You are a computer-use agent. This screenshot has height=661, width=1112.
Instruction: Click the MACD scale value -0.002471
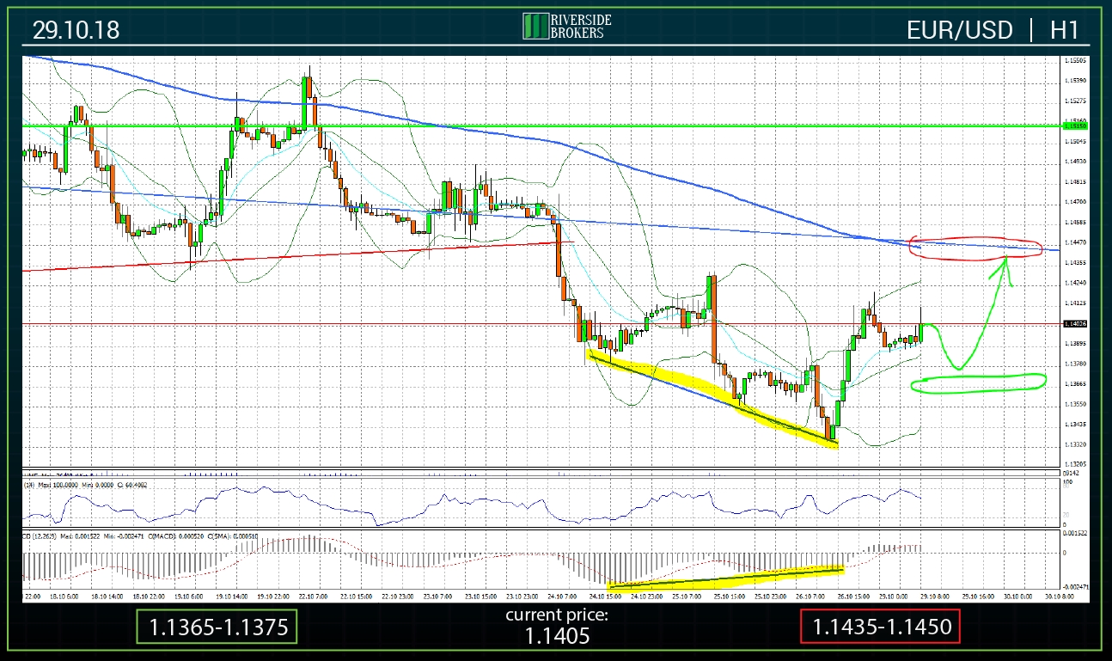coord(1075,587)
